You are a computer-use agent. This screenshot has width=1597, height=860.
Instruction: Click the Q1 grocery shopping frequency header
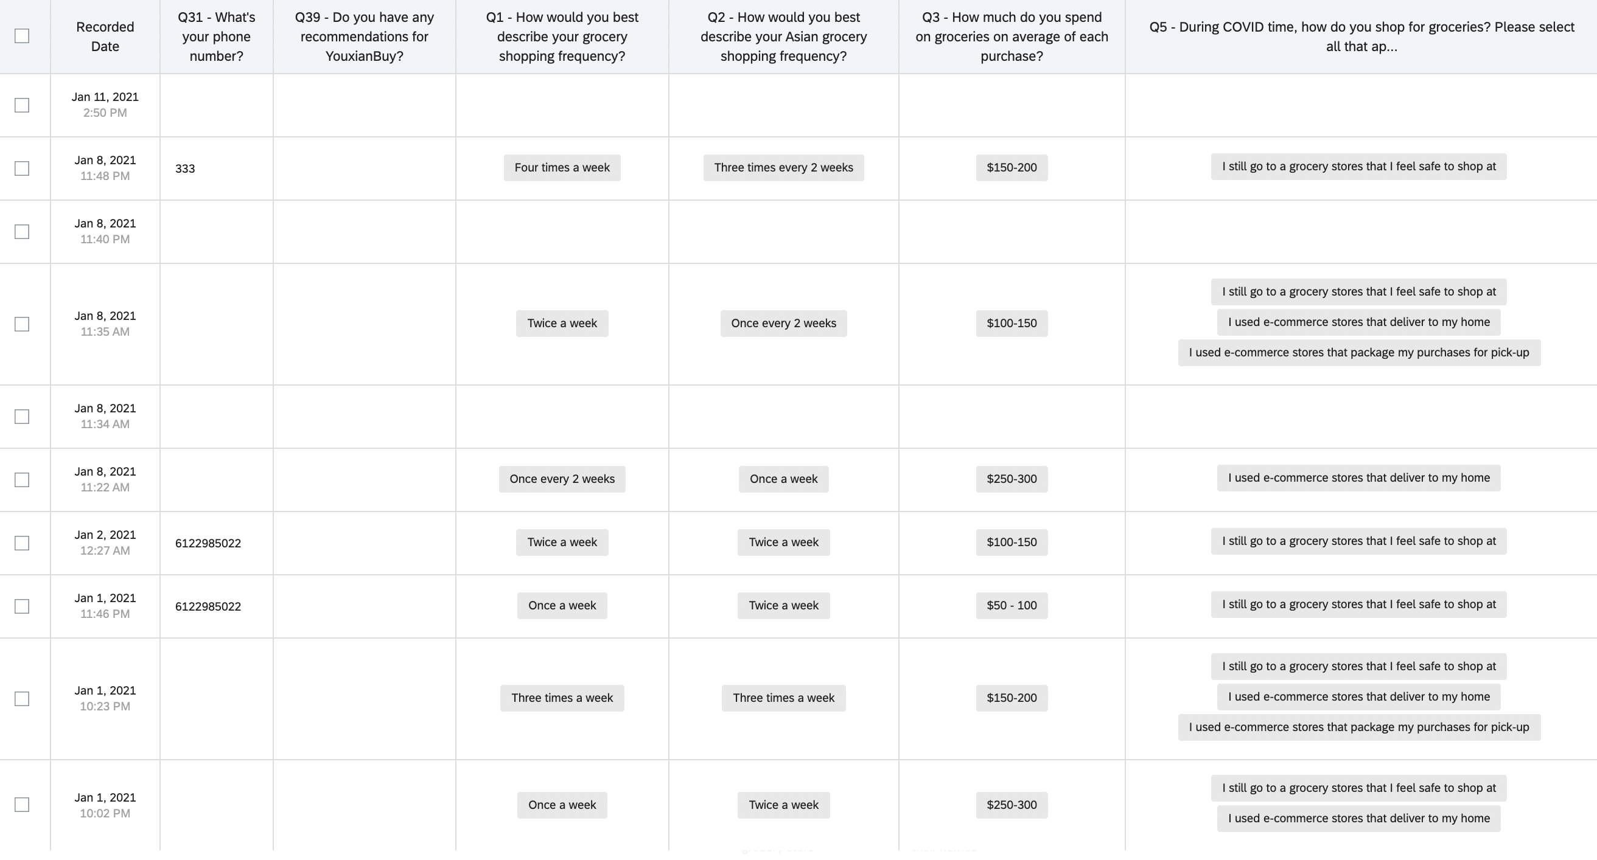pyautogui.click(x=562, y=36)
